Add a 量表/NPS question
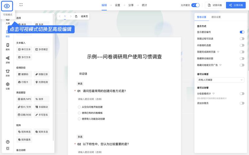249x155 pixels. coord(24,99)
